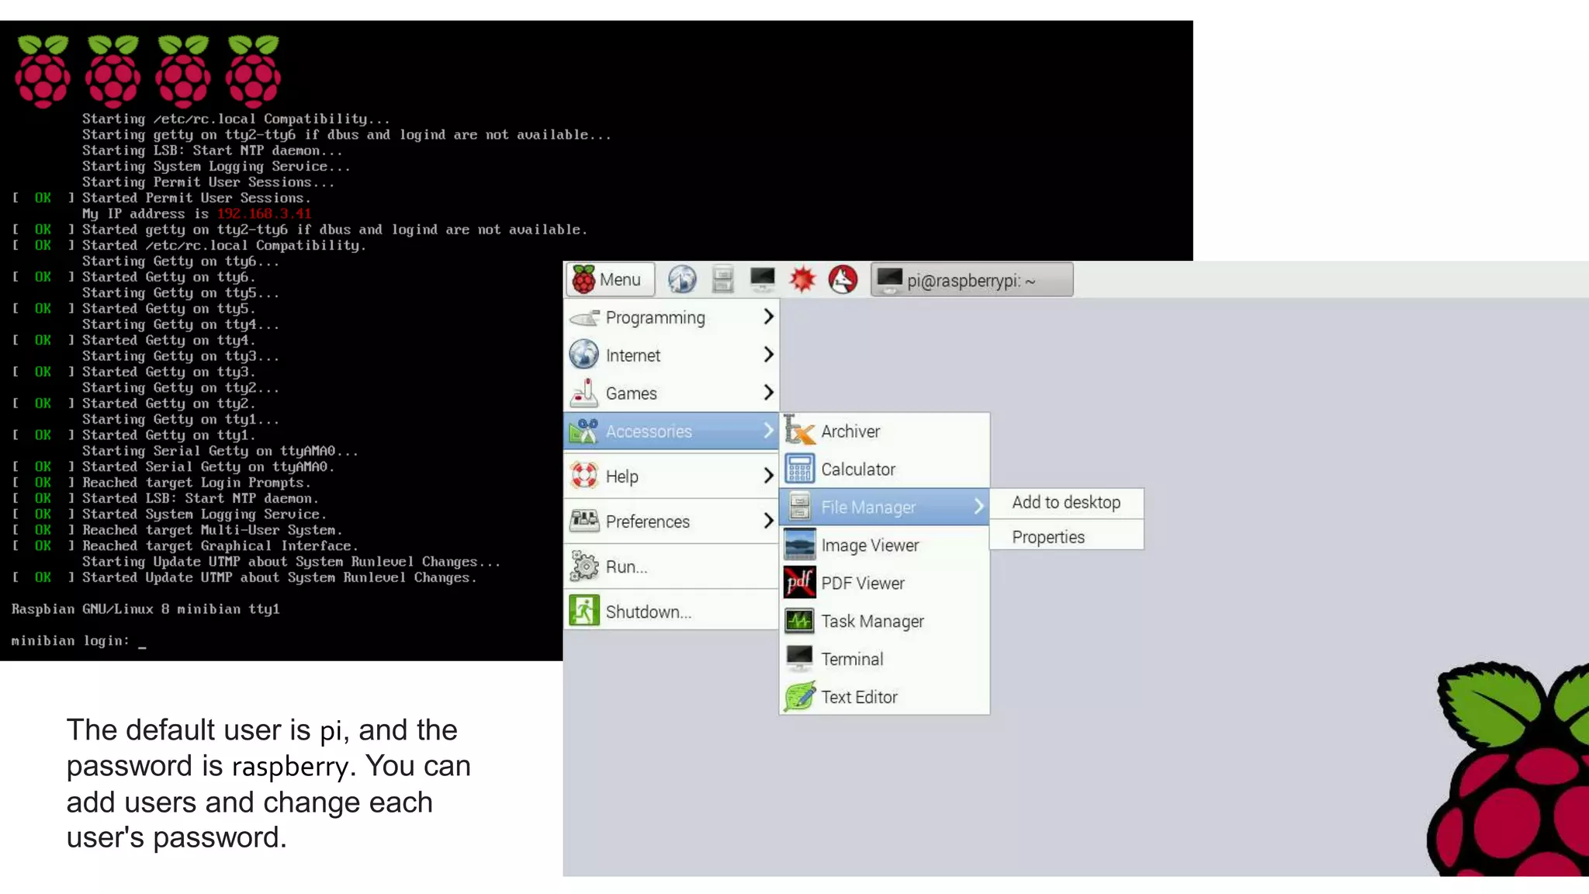Expand the Preferences submenu arrow

768,521
